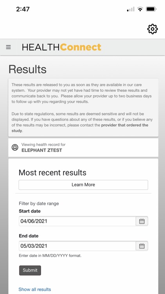Tap the Wi-Fi status icon

tap(140, 9)
